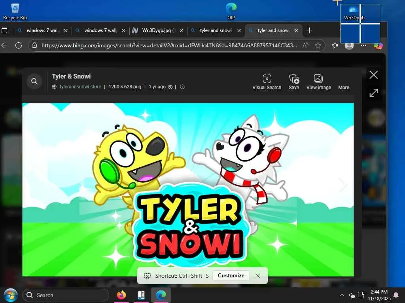This screenshot has height=303, width=405.
Task: Go back to the previous page
Action: (4, 45)
